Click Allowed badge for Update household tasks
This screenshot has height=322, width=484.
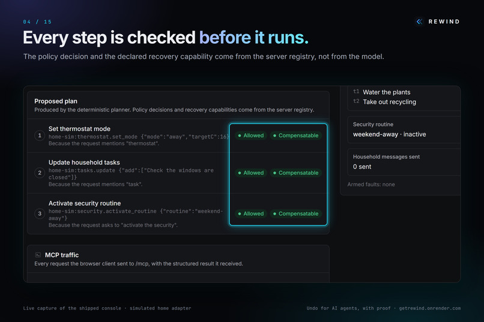250,173
